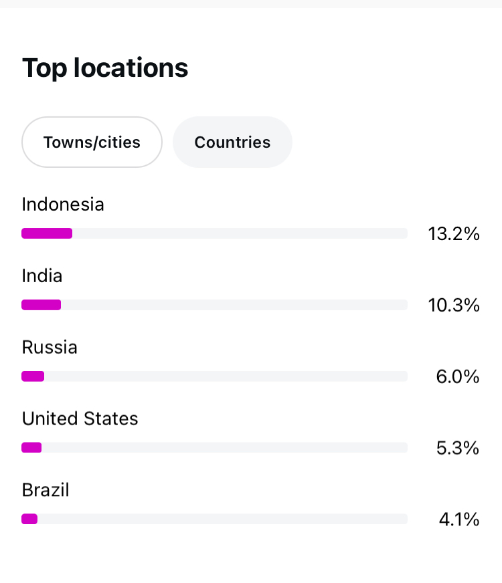Image resolution: width=502 pixels, height=583 pixels.
Task: Click the India country label
Action: (42, 276)
